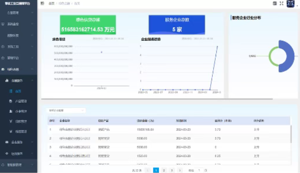300x173 pixels.
Task: Expand the 企业服务 menu chevron
Action: click(32, 142)
